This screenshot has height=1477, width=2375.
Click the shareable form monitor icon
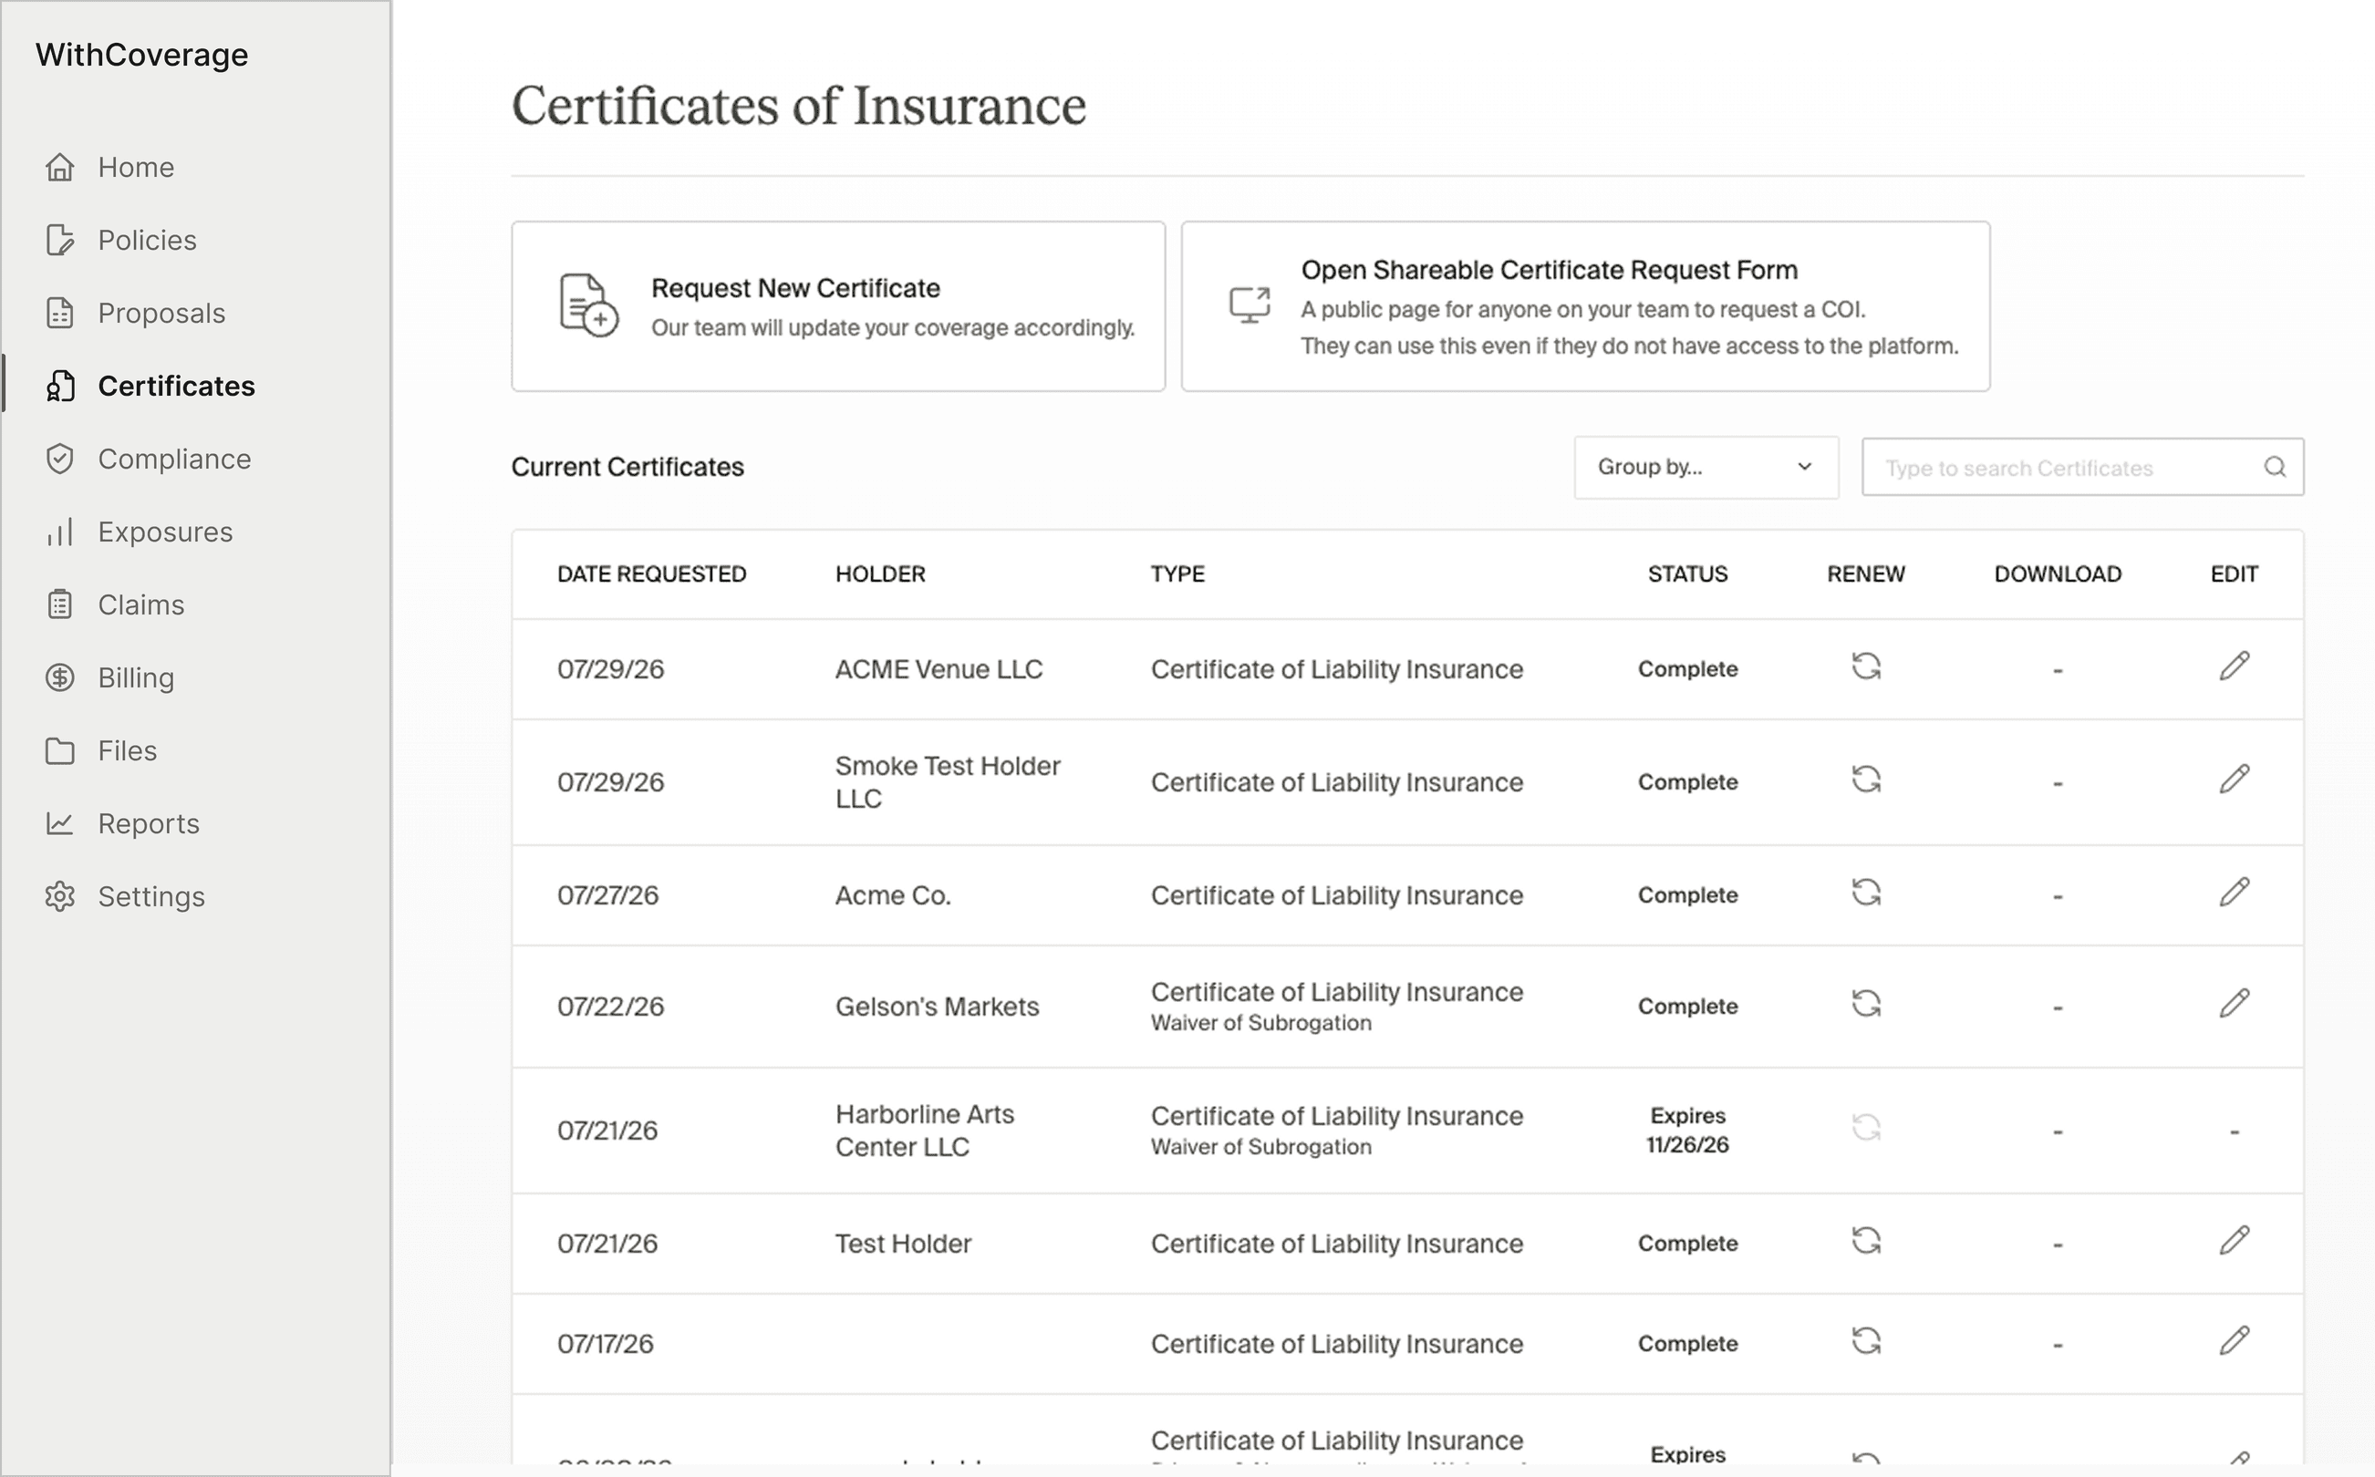click(1250, 305)
